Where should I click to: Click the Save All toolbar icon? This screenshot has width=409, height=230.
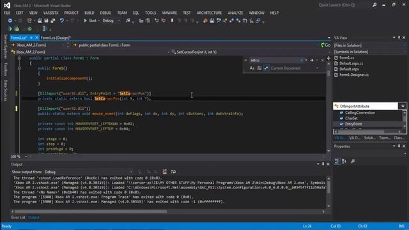click(52, 20)
